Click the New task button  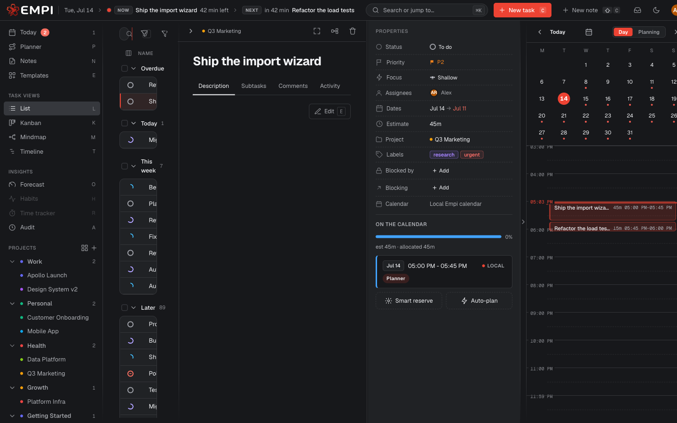[522, 10]
